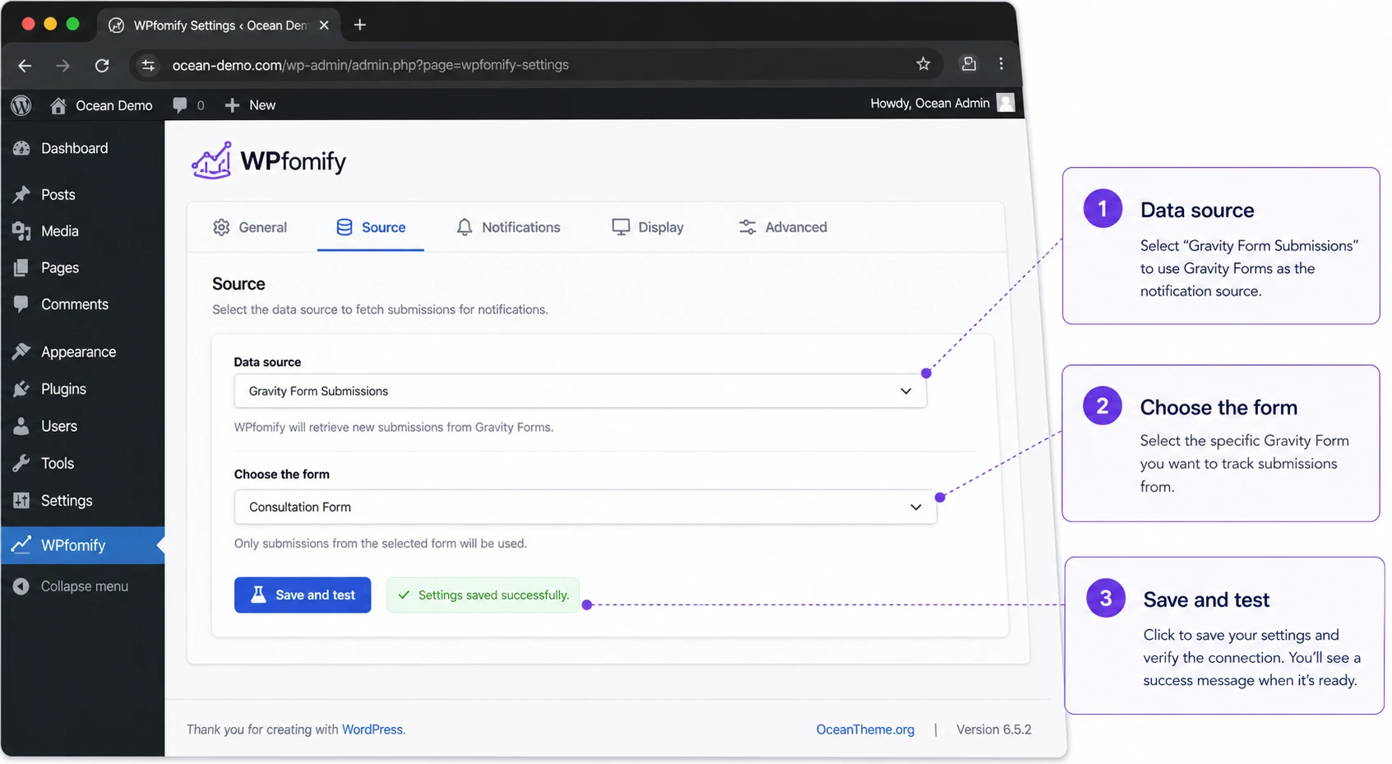Open a new browser tab with plus
Image resolution: width=1392 pixels, height=764 pixels.
359,25
